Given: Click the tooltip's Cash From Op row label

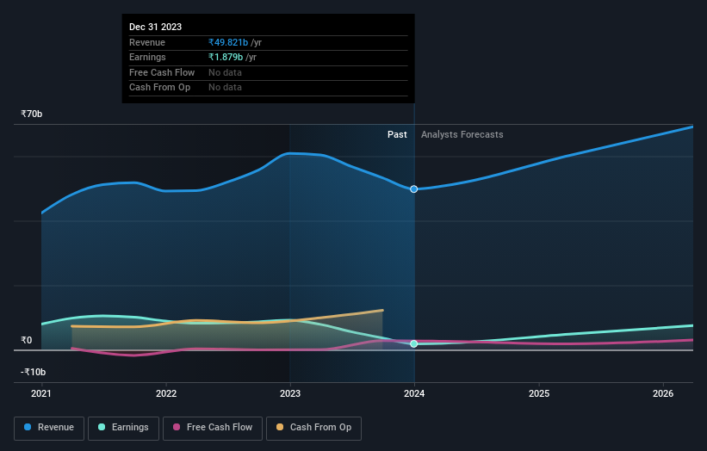Looking at the screenshot, I should (159, 88).
